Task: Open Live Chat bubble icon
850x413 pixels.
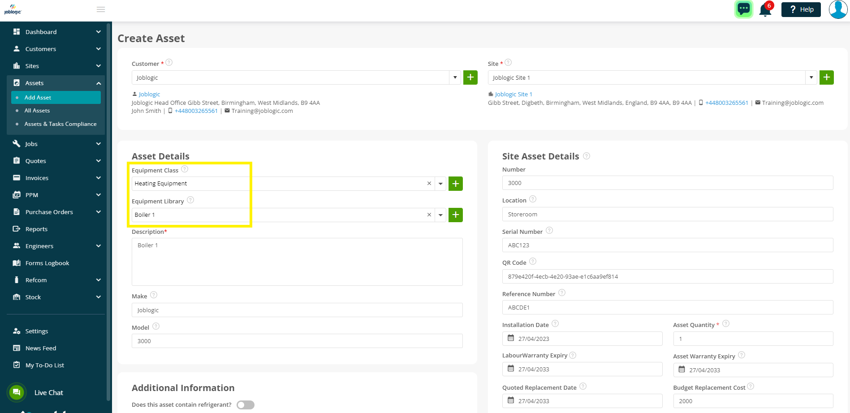Action: click(17, 392)
